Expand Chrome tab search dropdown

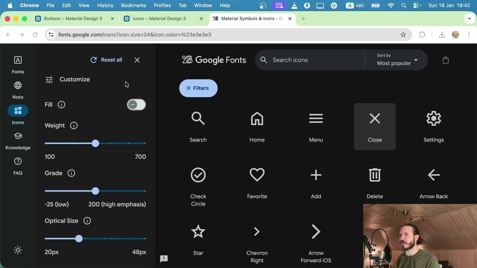click(x=470, y=19)
